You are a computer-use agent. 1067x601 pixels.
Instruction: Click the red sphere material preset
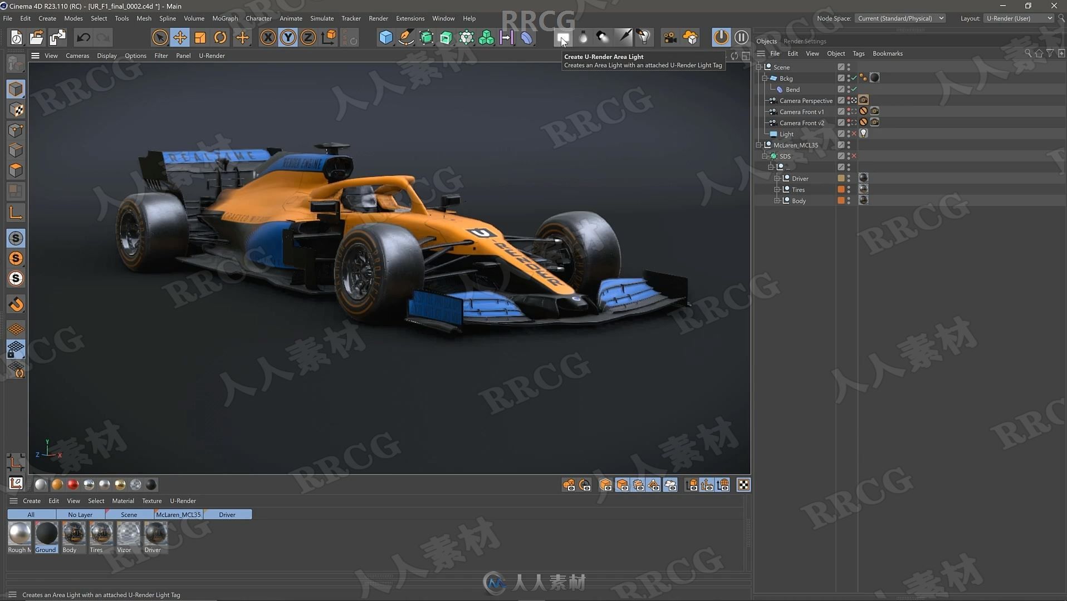tap(73, 485)
